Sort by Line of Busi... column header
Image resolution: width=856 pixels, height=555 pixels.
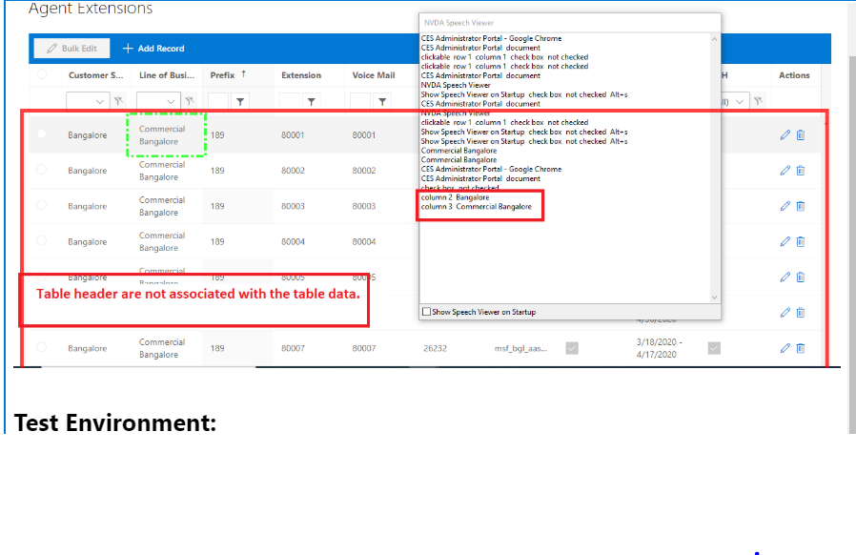tap(167, 75)
